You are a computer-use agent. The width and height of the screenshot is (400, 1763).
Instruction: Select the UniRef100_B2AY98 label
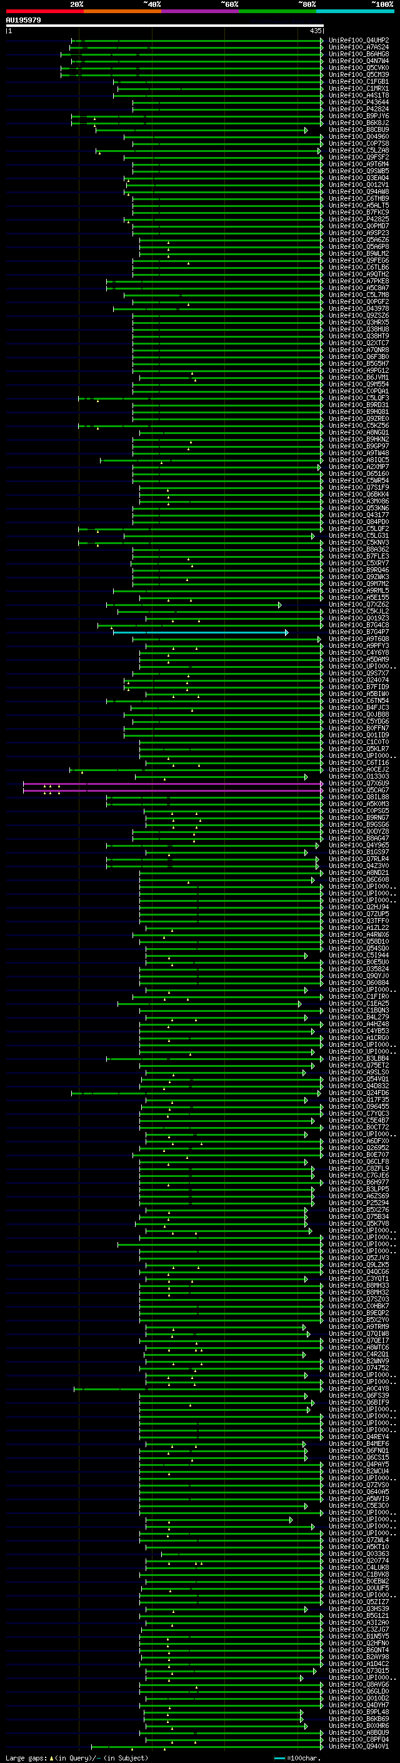coord(359,1657)
